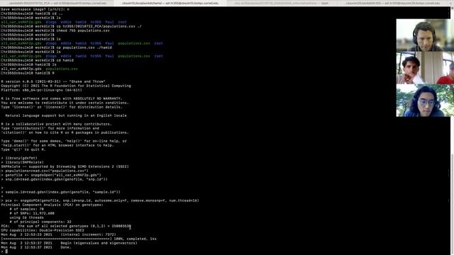Image resolution: width=454 pixels, height=255 pixels.
Task: Click the 'pca <- snpgdsPCA' command line
Action: (x=100, y=200)
